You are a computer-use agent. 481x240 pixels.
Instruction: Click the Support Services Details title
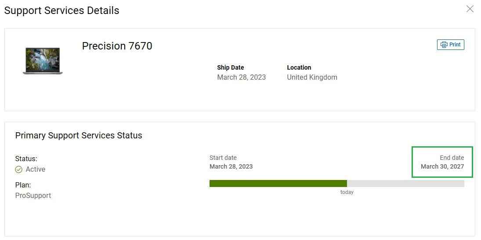(x=61, y=11)
